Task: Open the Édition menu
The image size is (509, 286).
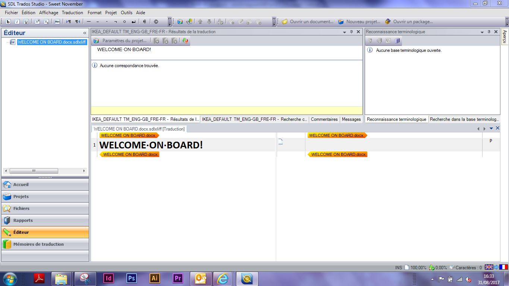Action: (28, 12)
